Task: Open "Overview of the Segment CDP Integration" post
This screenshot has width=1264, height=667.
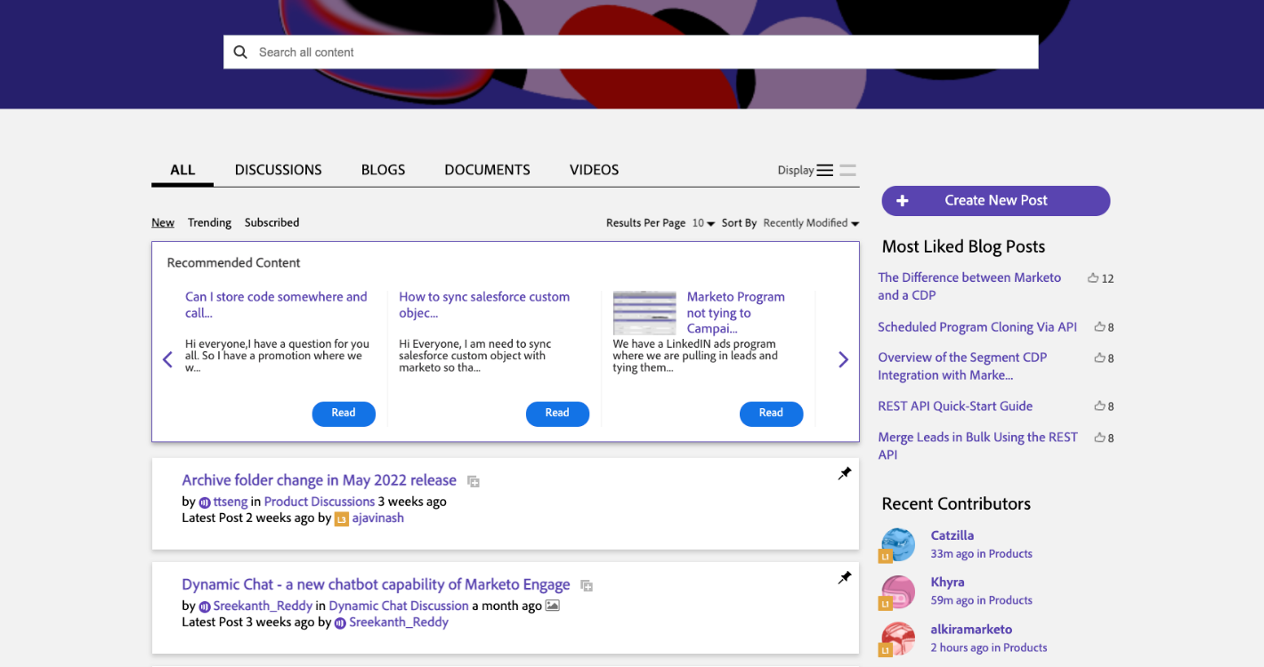Action: [x=962, y=366]
